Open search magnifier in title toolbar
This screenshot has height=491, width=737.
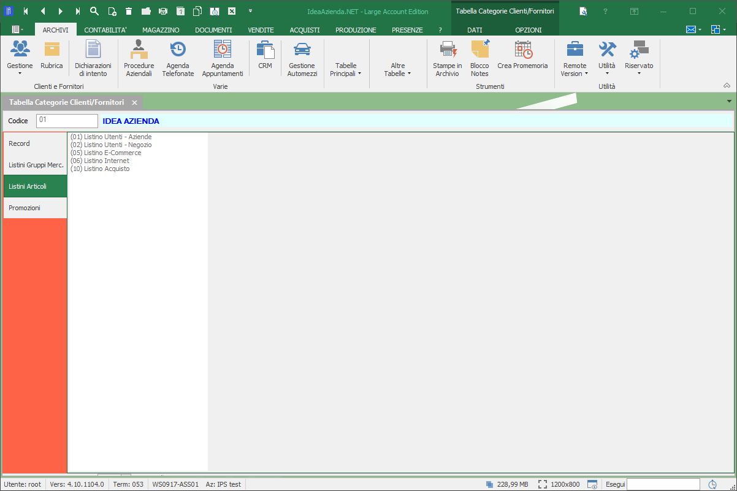[94, 11]
